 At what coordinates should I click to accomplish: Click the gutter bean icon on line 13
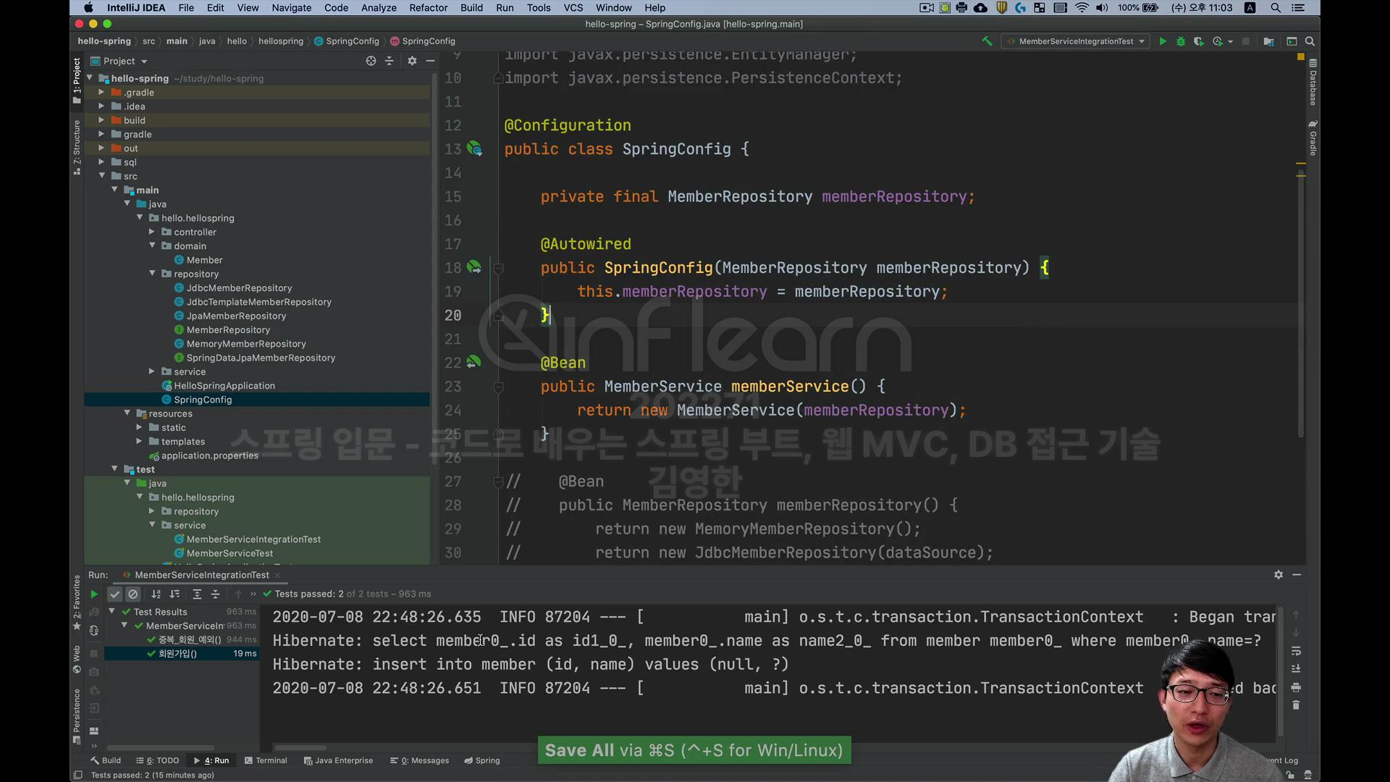[475, 148]
